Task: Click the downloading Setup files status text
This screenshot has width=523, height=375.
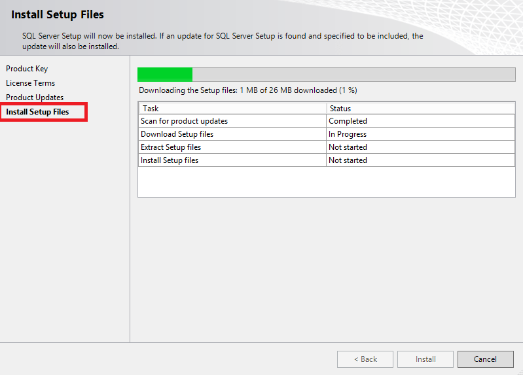Action: pyautogui.click(x=248, y=90)
